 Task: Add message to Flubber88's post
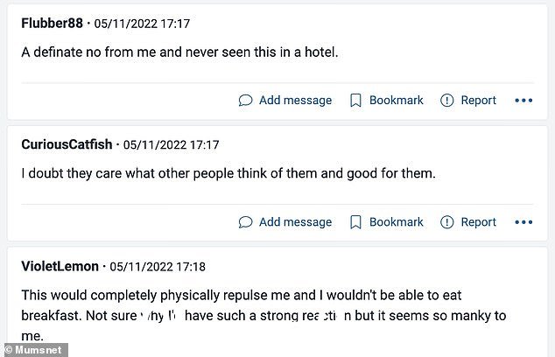click(296, 100)
